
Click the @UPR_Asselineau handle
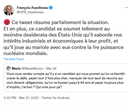coord(30,12)
